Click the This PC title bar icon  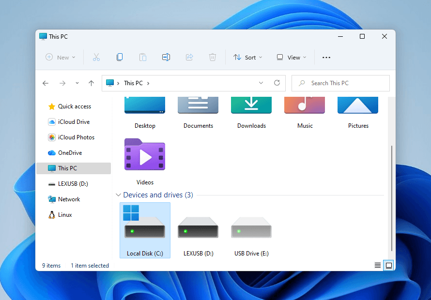43,37
